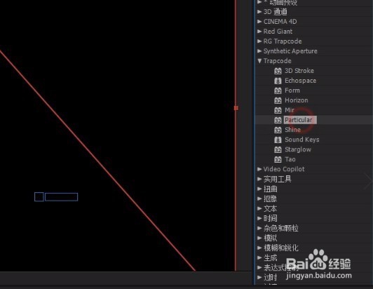Expand the 实用工具 category
The image size is (373, 289).
point(259,179)
